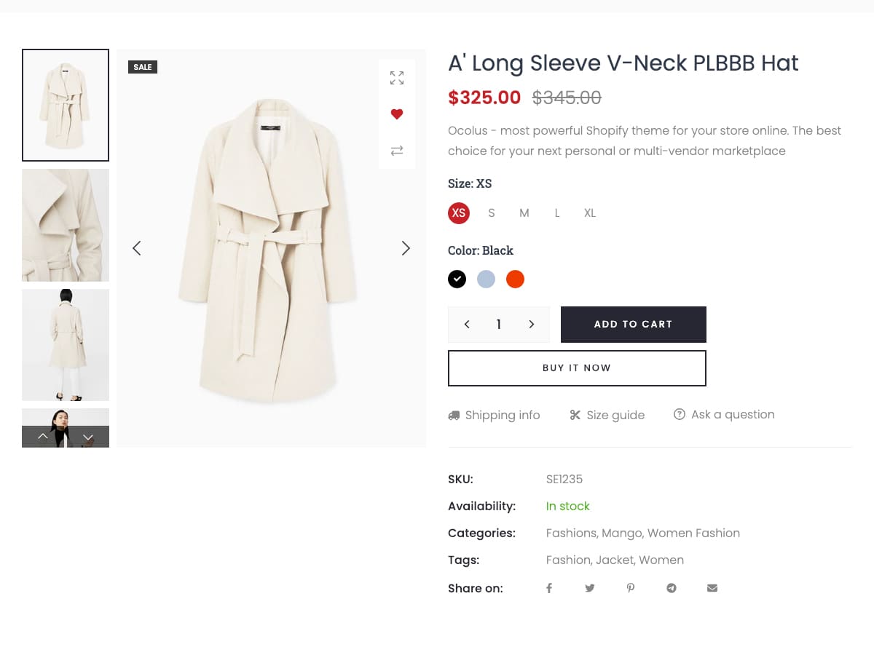Share product via Telegram
This screenshot has width=874, height=655.
[x=672, y=588]
